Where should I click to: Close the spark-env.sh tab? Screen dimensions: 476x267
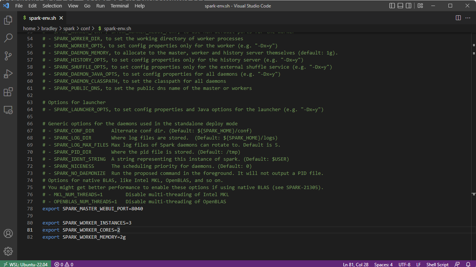61,18
